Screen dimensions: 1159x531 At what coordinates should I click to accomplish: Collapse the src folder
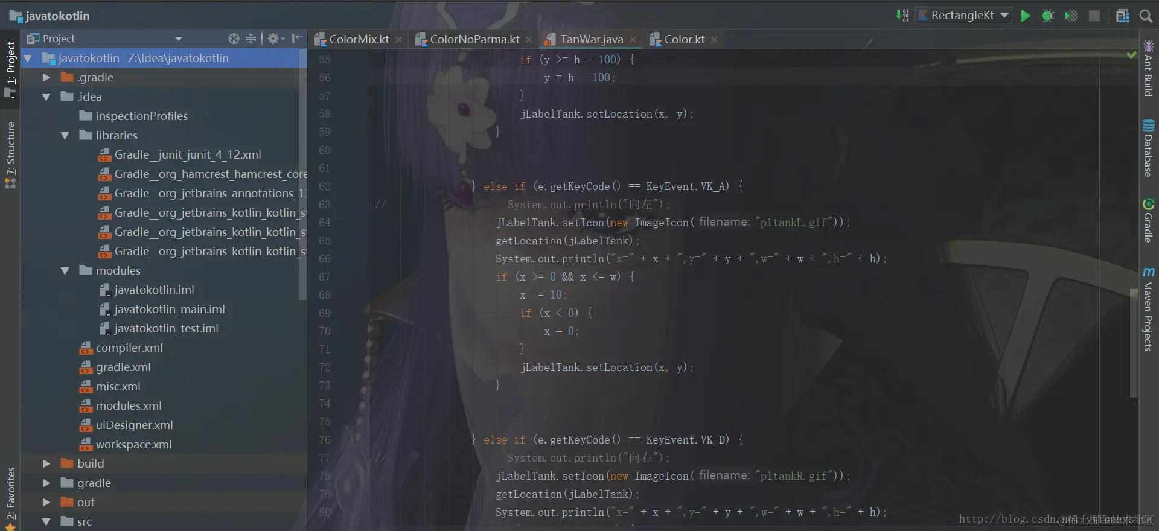pos(46,522)
